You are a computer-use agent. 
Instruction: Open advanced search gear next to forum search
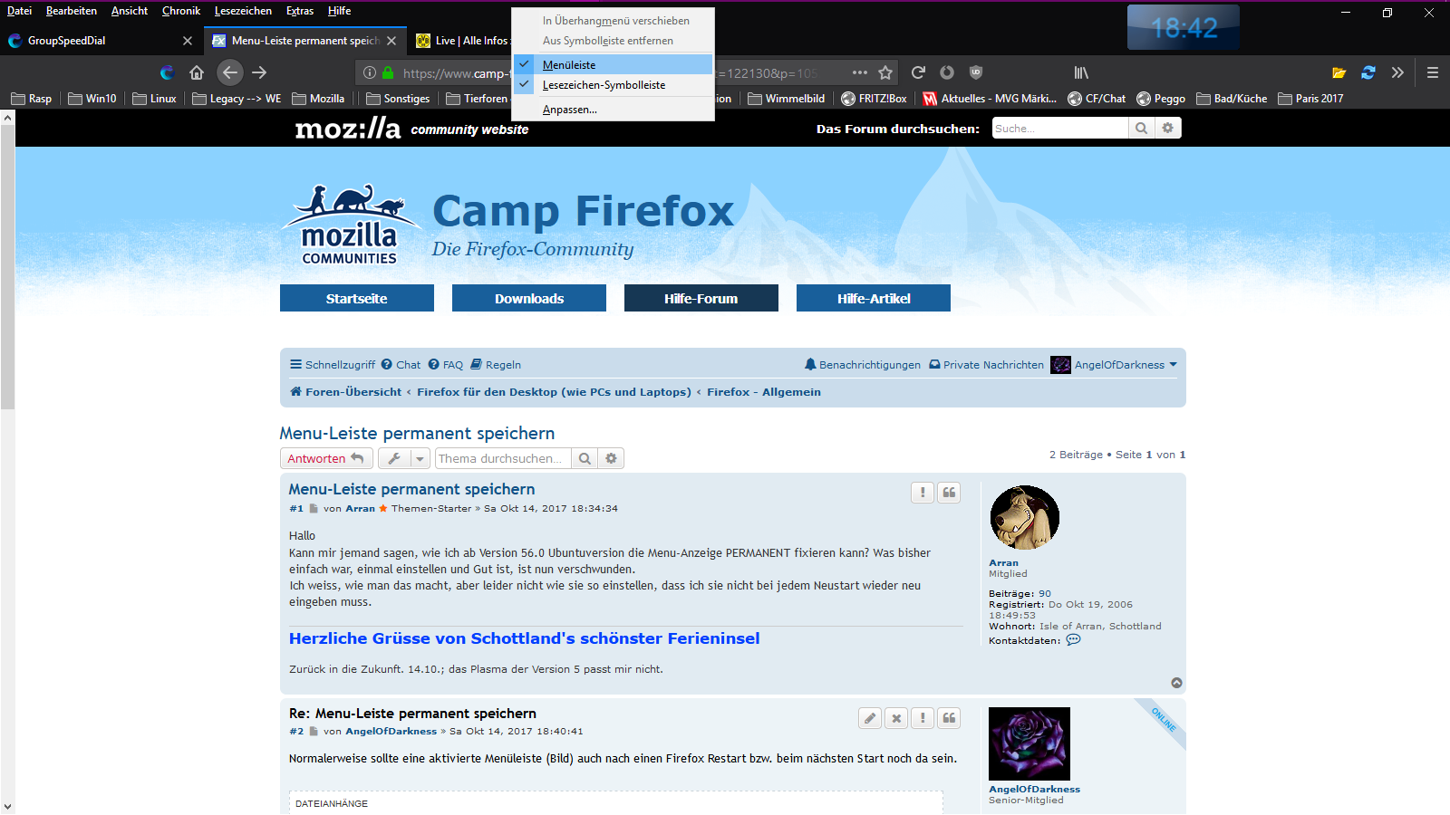coord(1168,129)
